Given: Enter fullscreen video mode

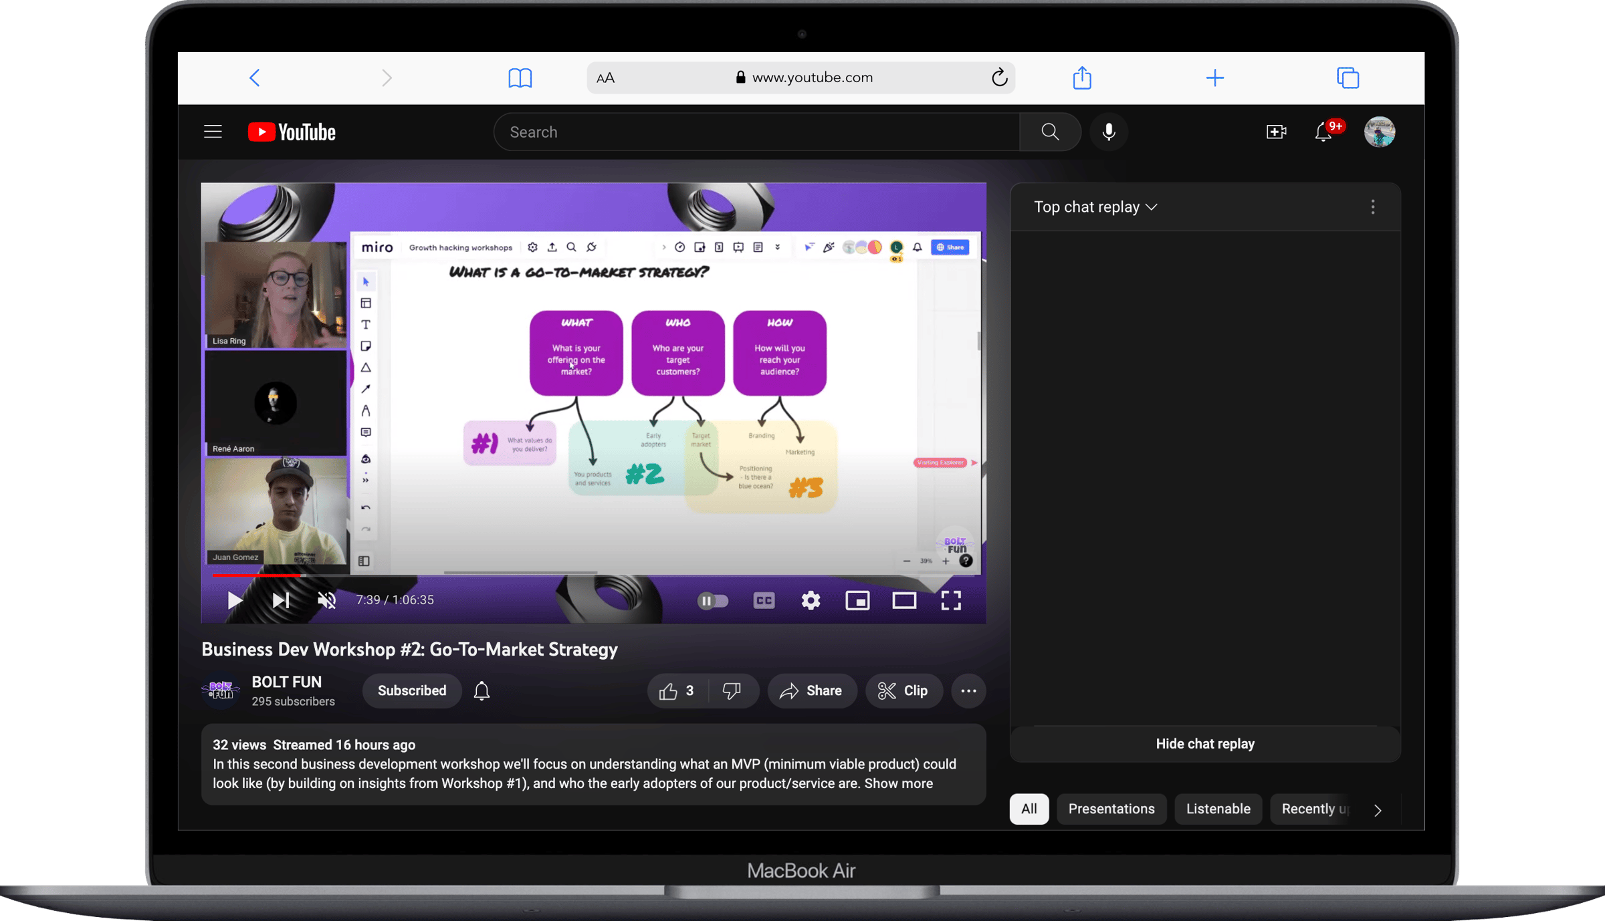Looking at the screenshot, I should click(951, 600).
